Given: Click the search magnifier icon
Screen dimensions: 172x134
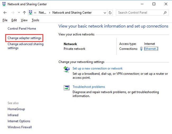Looking at the screenshot, I should click(x=165, y=13).
